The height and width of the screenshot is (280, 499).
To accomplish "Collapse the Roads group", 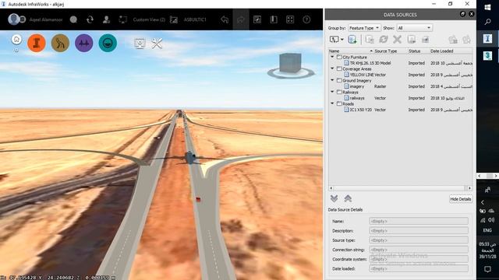I will click(x=332, y=103).
